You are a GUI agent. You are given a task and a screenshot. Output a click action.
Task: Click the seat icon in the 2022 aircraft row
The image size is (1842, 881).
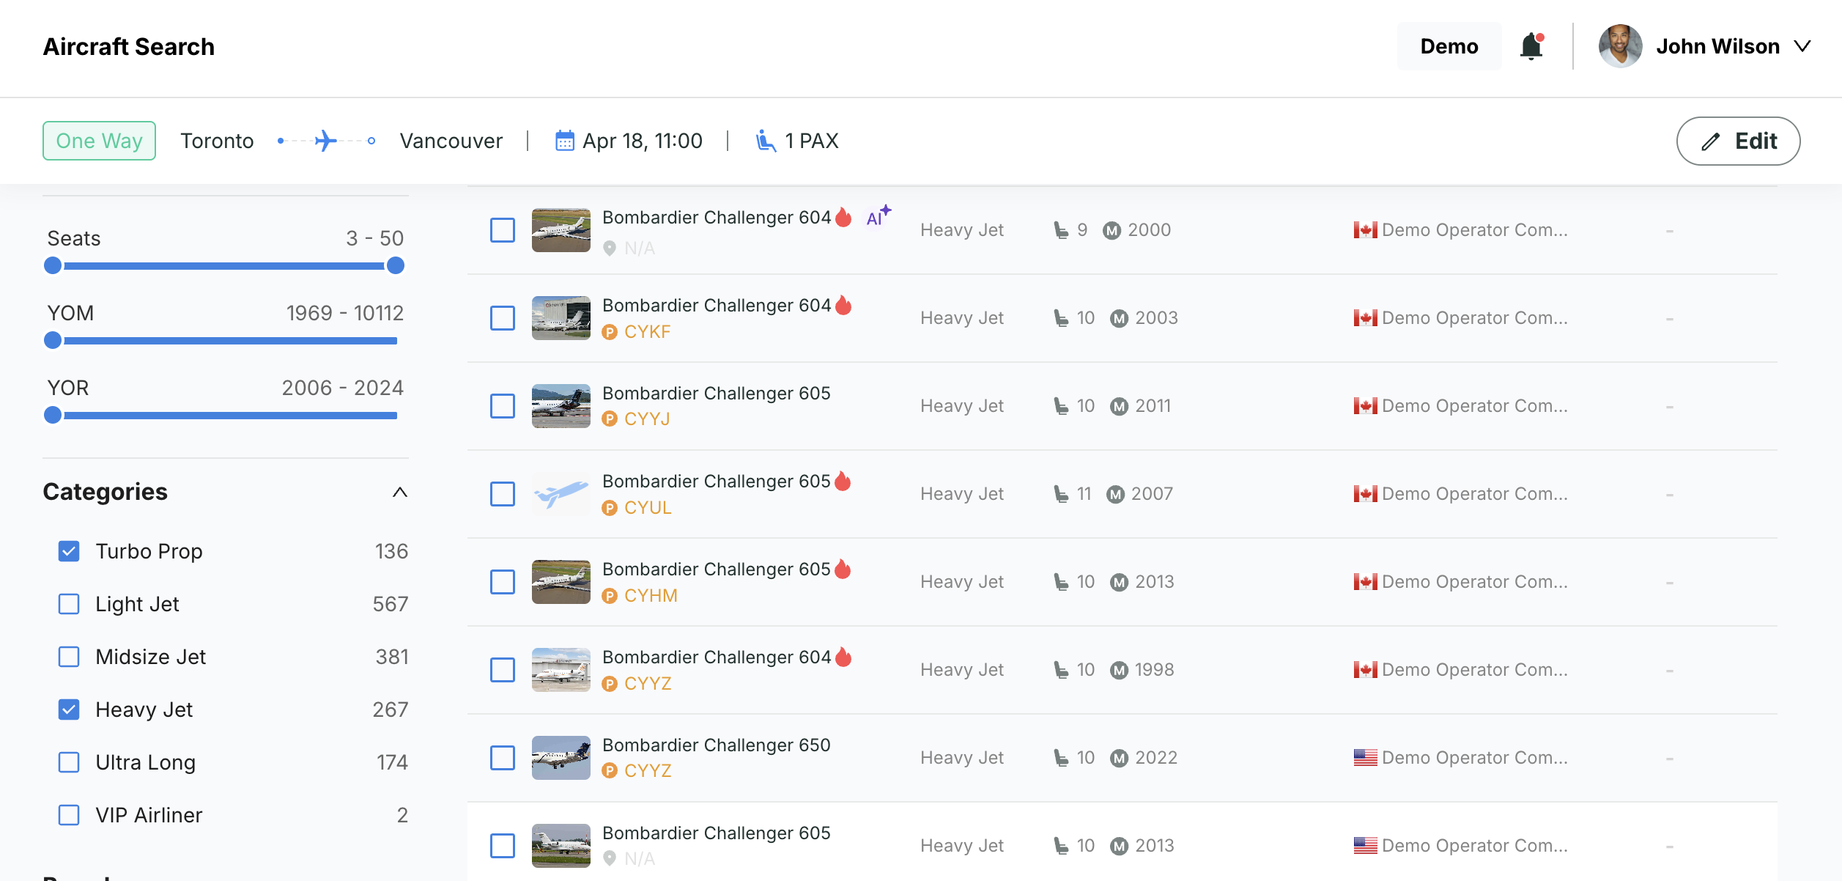click(x=1061, y=758)
